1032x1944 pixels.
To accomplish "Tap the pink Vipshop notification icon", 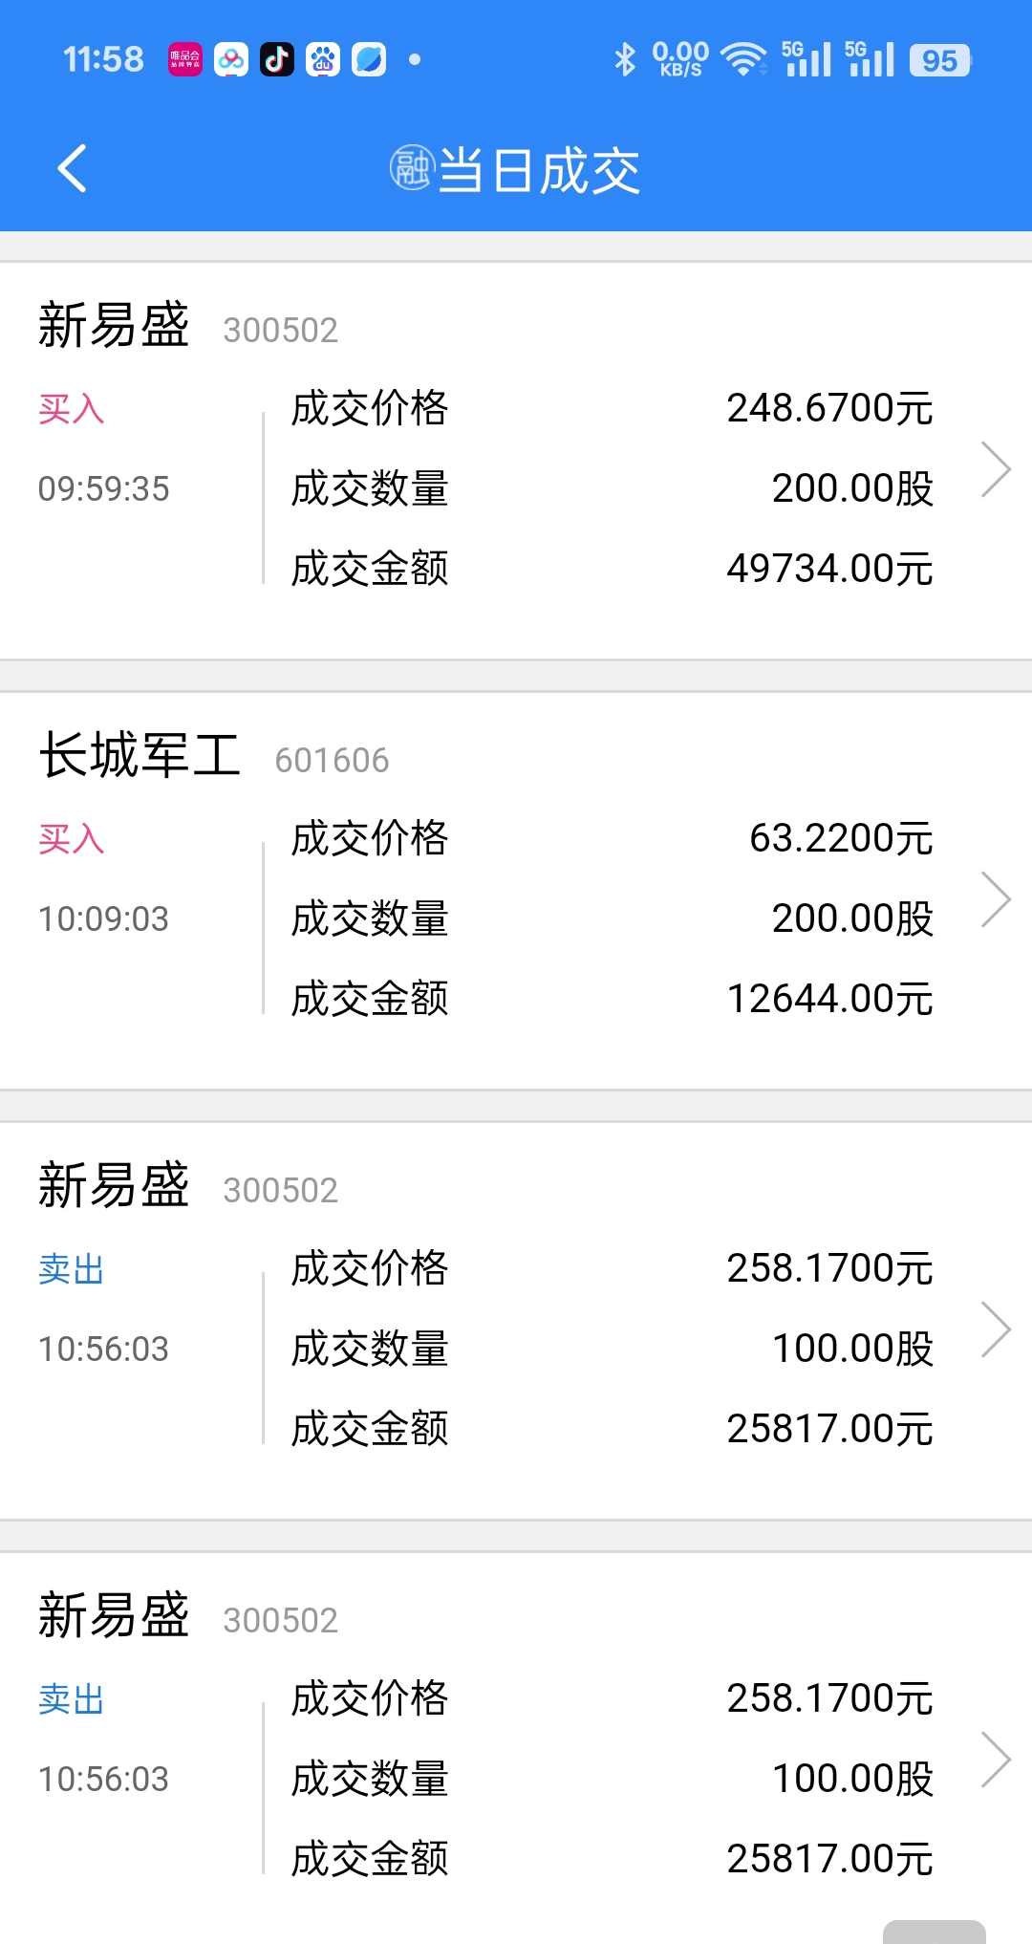I will [x=185, y=59].
